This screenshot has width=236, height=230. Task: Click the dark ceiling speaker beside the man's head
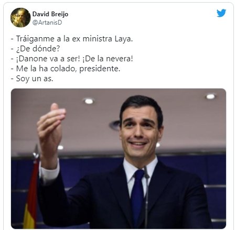pyautogui.click(x=114, y=125)
